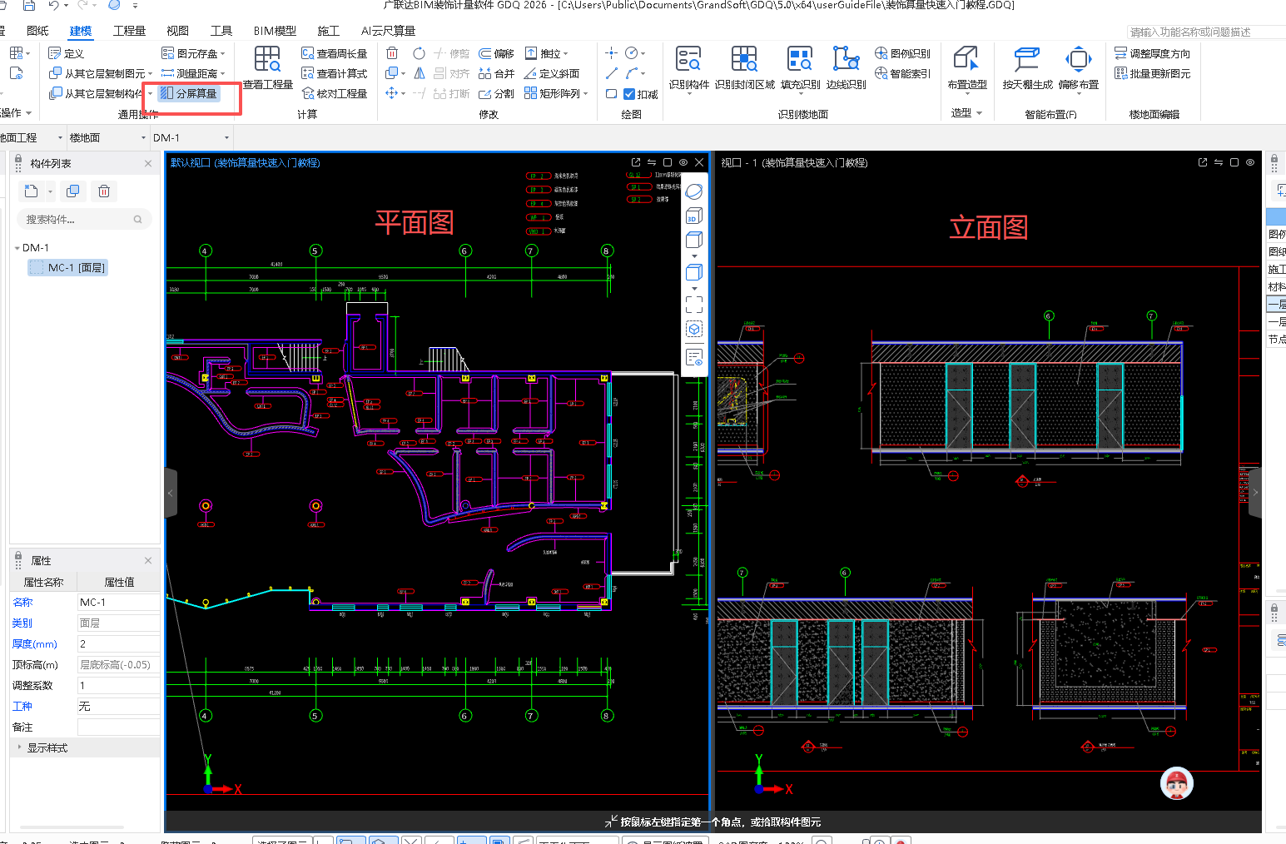Click the 3D view icon in viewport toolbar
Screen dimensions: 1286x844
coord(693,216)
